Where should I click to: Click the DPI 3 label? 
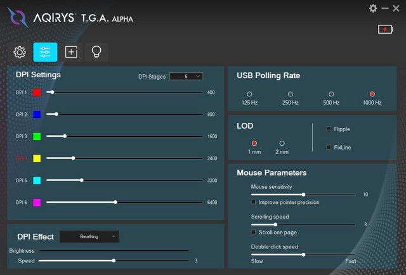click(x=21, y=136)
